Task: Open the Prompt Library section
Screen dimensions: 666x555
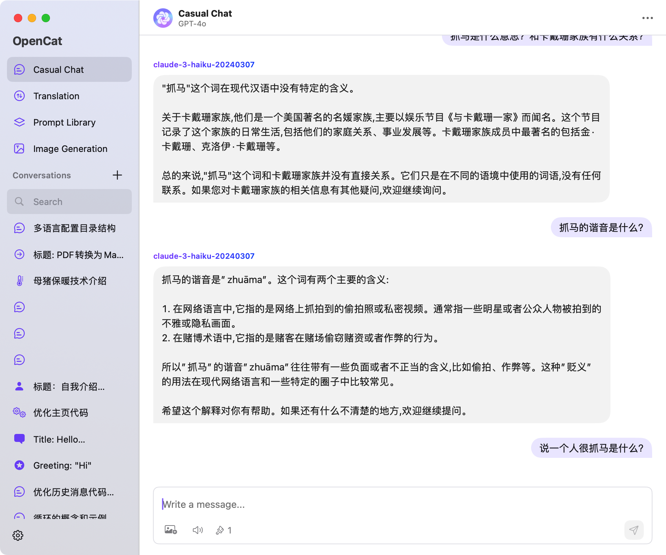Action: (x=69, y=122)
